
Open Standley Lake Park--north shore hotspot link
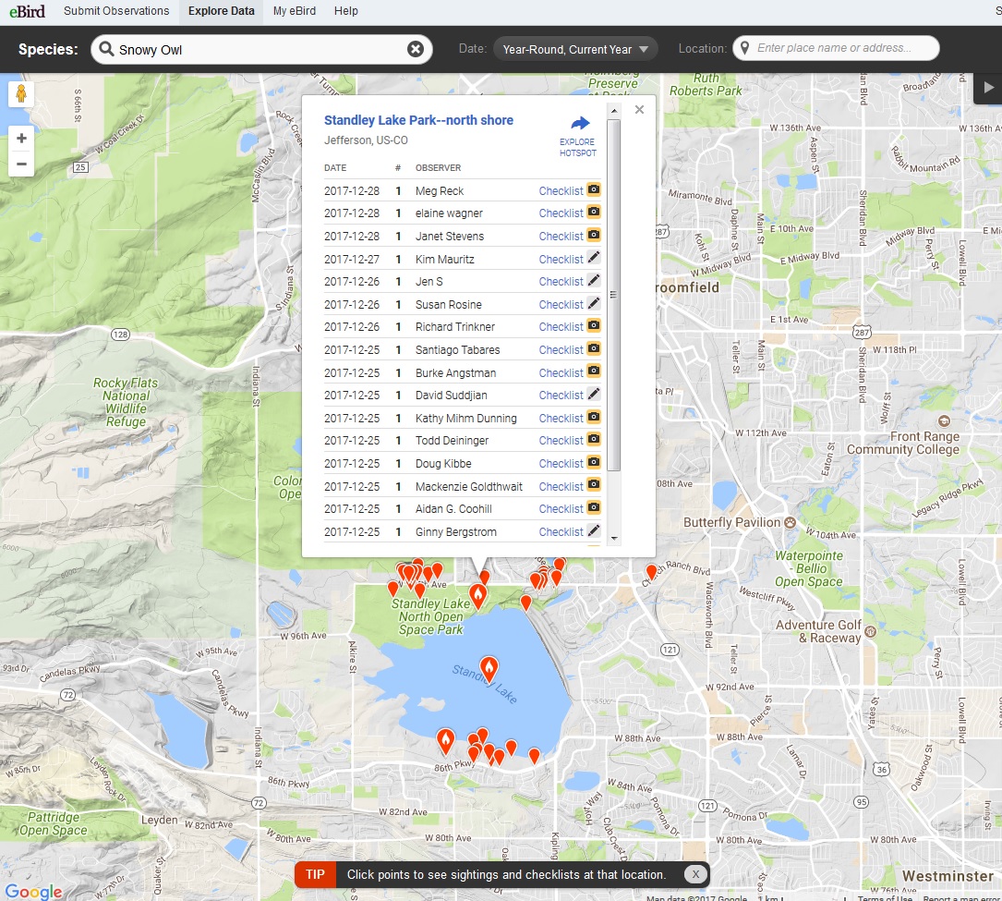point(418,120)
